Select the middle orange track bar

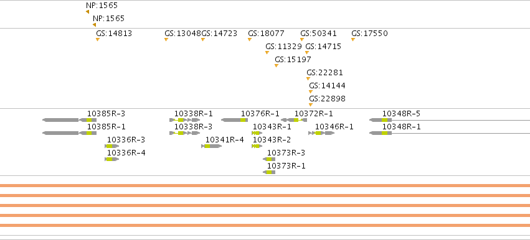(265, 205)
